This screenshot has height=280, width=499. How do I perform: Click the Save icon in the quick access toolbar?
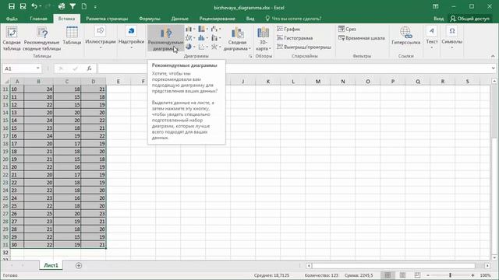[x=12, y=6]
